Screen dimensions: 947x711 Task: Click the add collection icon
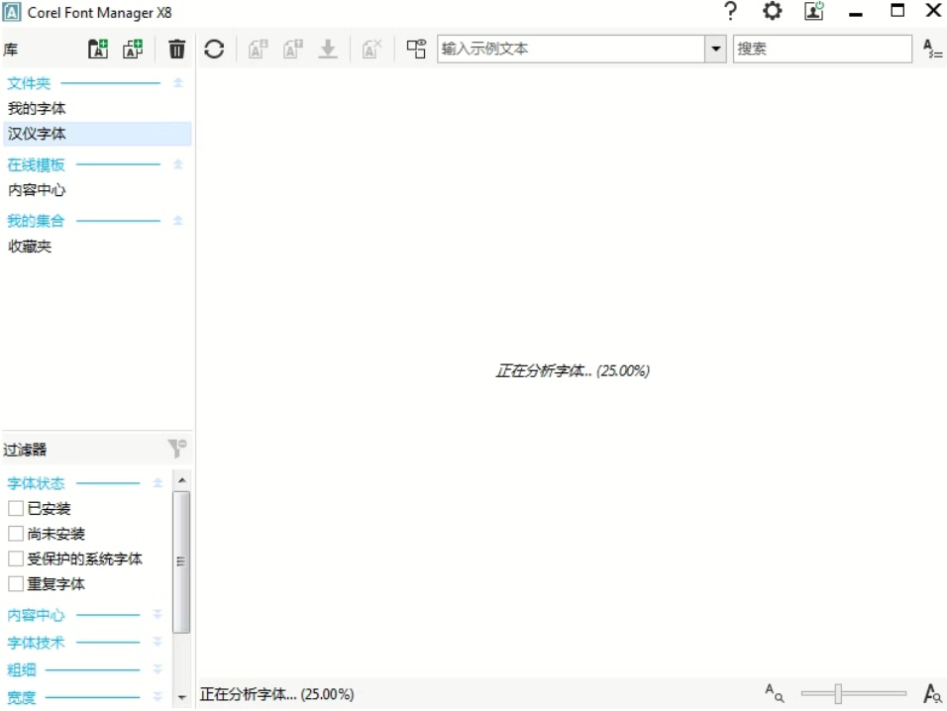pos(133,49)
